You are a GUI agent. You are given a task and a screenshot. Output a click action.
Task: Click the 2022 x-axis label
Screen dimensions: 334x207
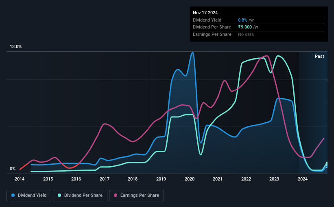pyautogui.click(x=246, y=179)
